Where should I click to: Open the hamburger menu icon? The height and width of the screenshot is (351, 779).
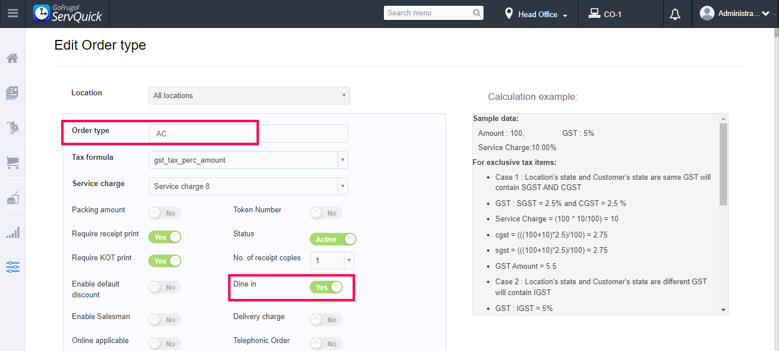coord(13,13)
